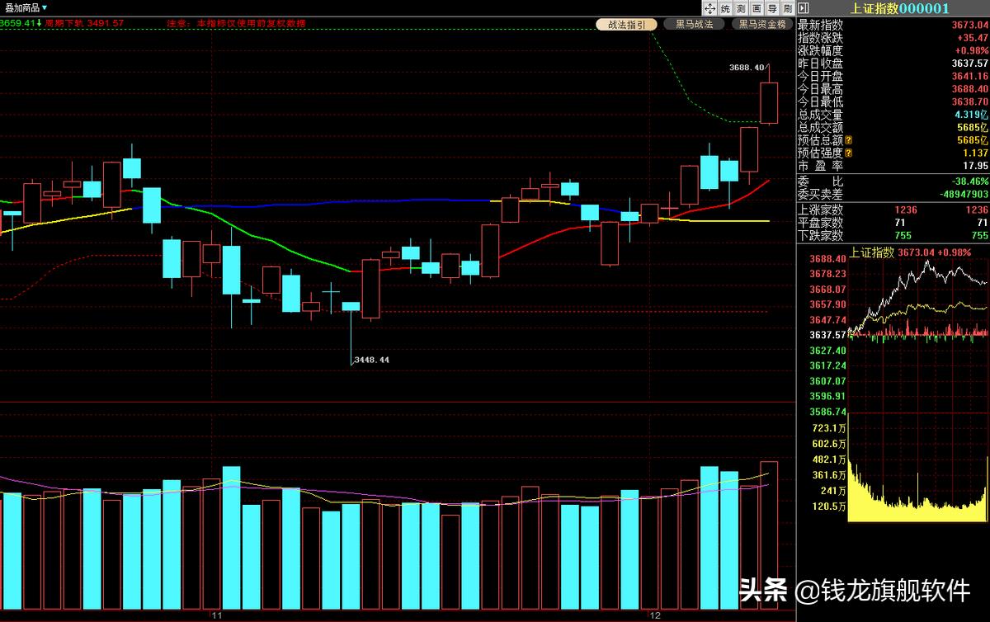Click the 3448.44 low price label on chart

pos(370,360)
